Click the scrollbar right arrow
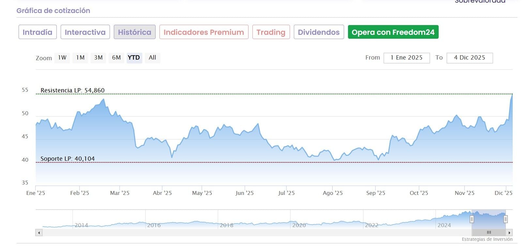529x246 pixels. [509, 233]
